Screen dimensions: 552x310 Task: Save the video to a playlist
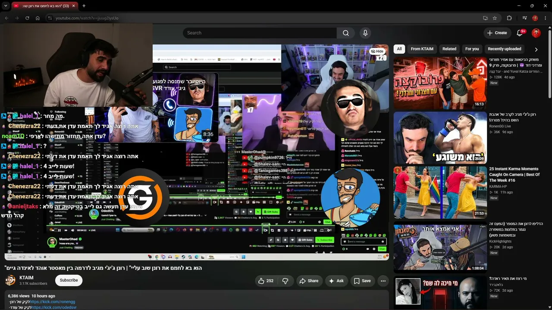tap(362, 281)
